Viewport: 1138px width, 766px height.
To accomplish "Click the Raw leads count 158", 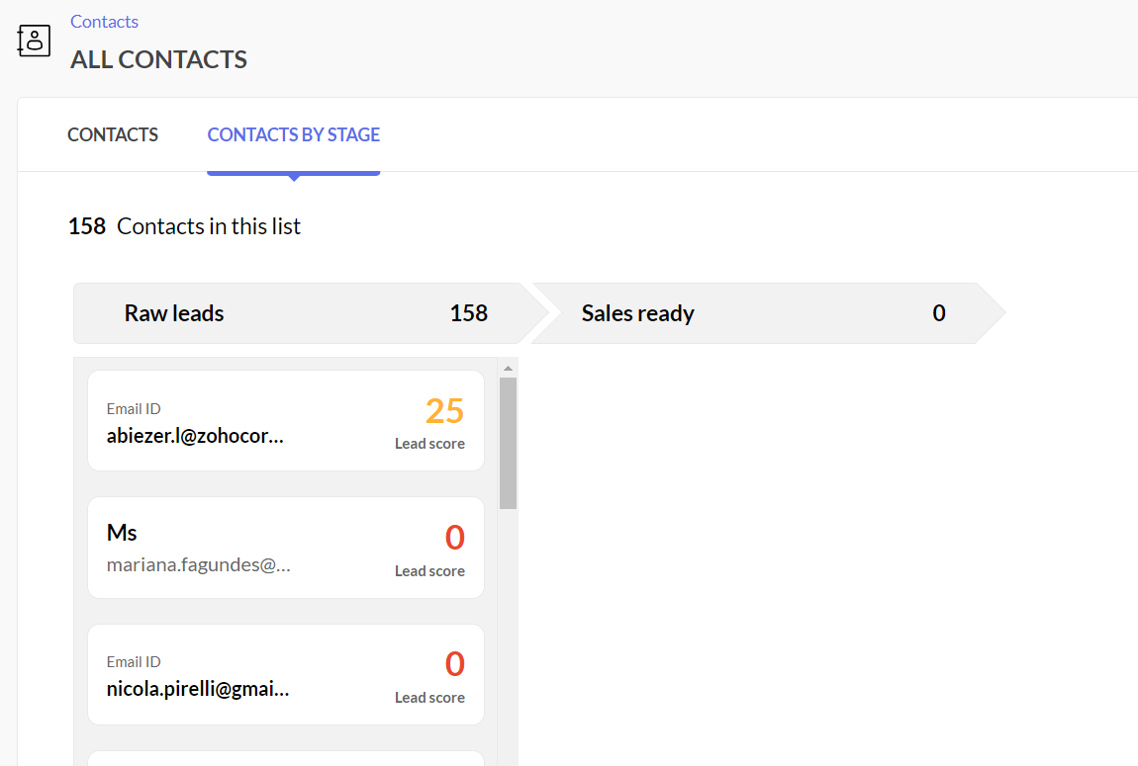I will tap(468, 313).
